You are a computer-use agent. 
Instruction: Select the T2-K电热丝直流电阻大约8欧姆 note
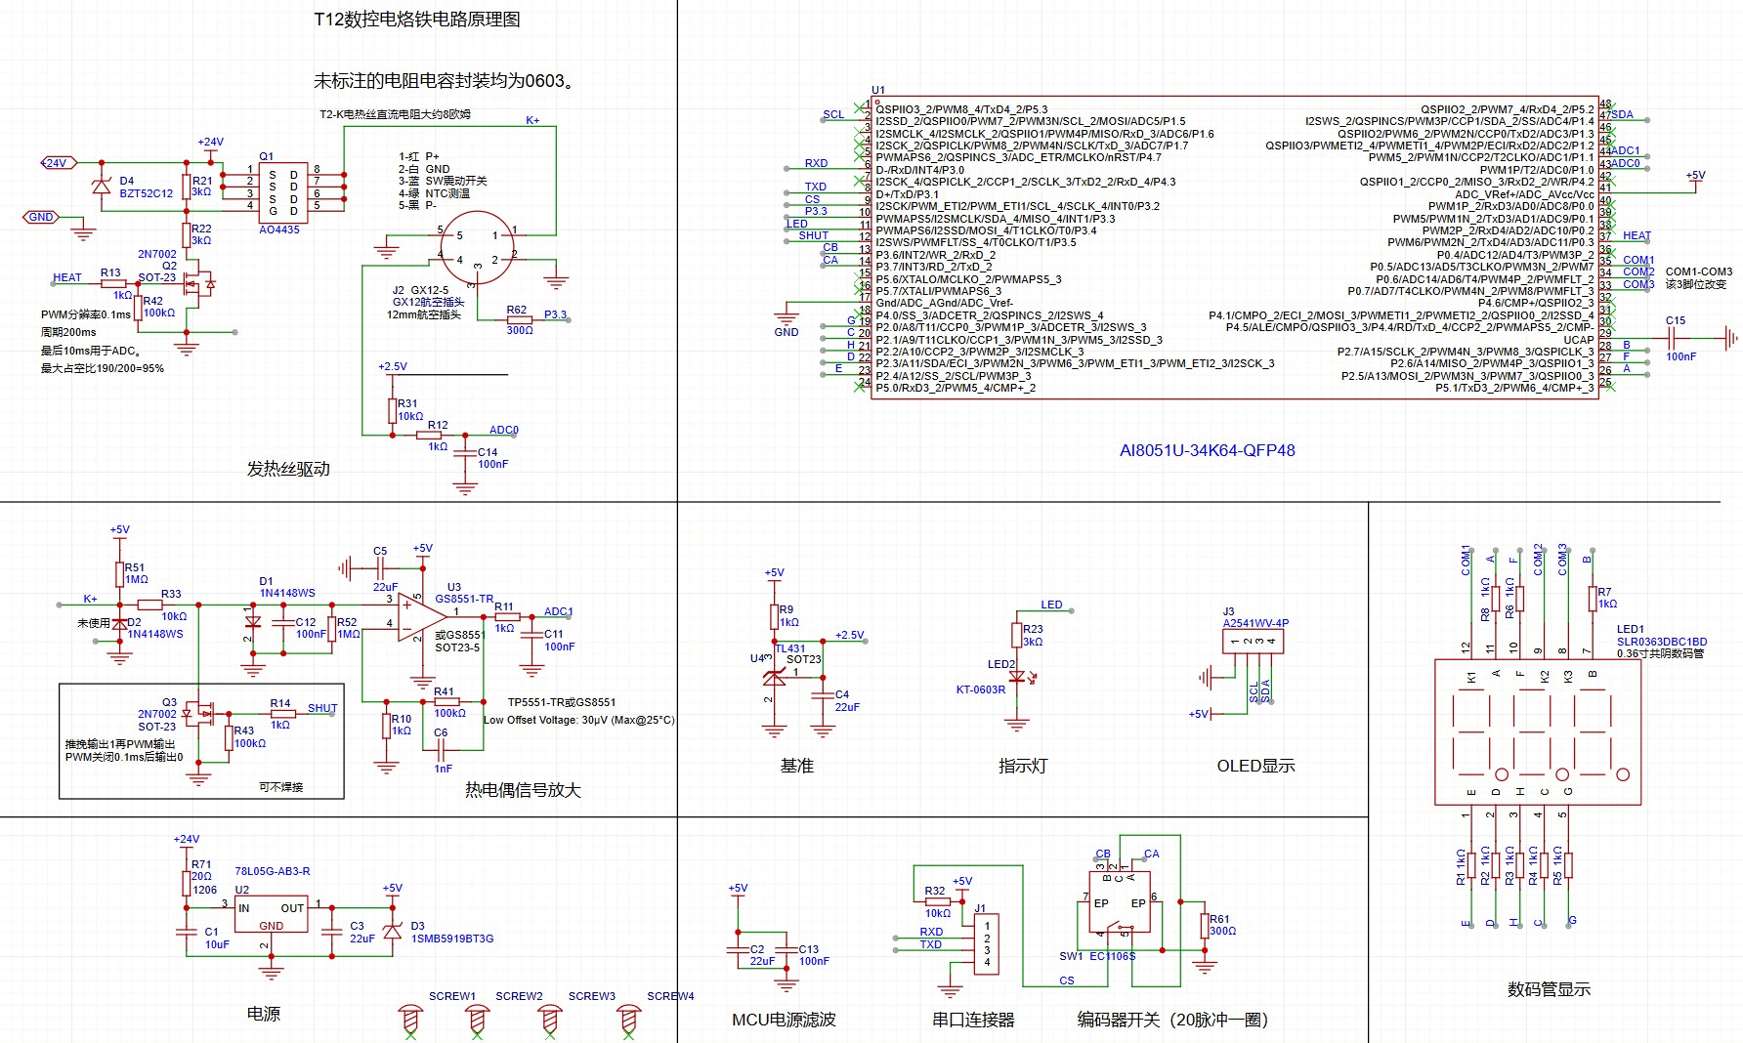click(x=396, y=114)
